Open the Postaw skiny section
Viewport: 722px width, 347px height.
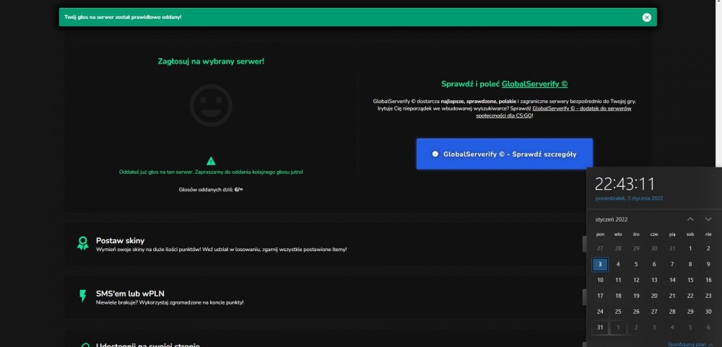pyautogui.click(x=120, y=241)
